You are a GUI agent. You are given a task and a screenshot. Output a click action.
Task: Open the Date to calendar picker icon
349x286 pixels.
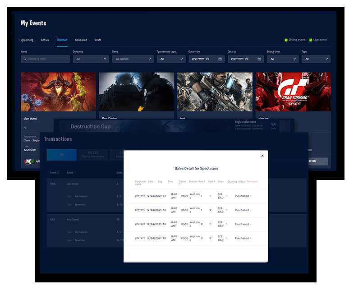[259, 59]
